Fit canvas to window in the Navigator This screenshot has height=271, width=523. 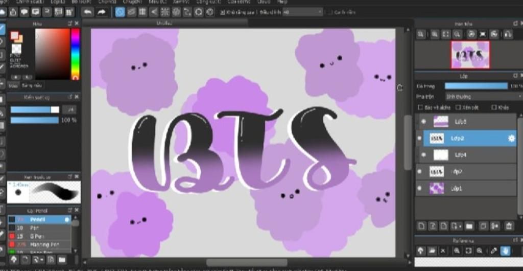pos(446,34)
